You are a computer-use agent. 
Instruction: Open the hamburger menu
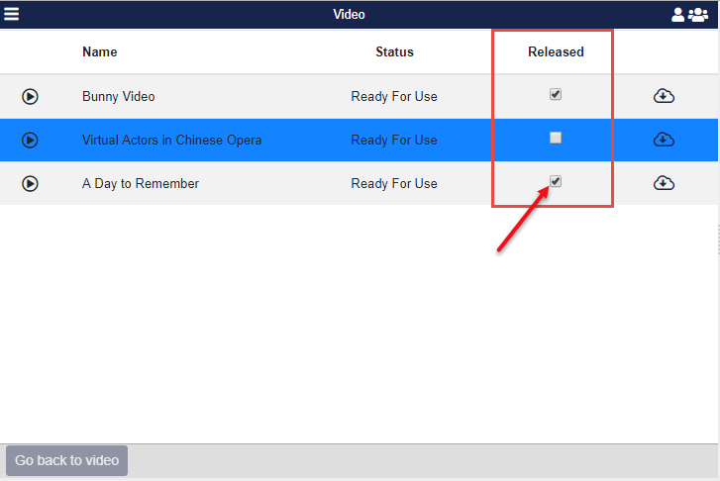12,14
